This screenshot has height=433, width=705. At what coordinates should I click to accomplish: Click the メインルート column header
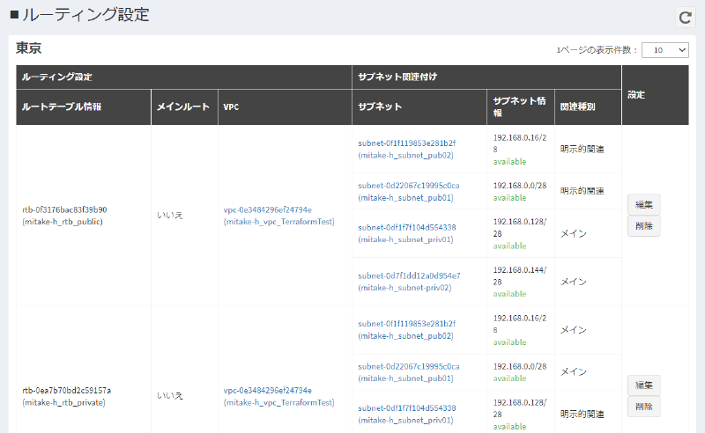(x=183, y=107)
